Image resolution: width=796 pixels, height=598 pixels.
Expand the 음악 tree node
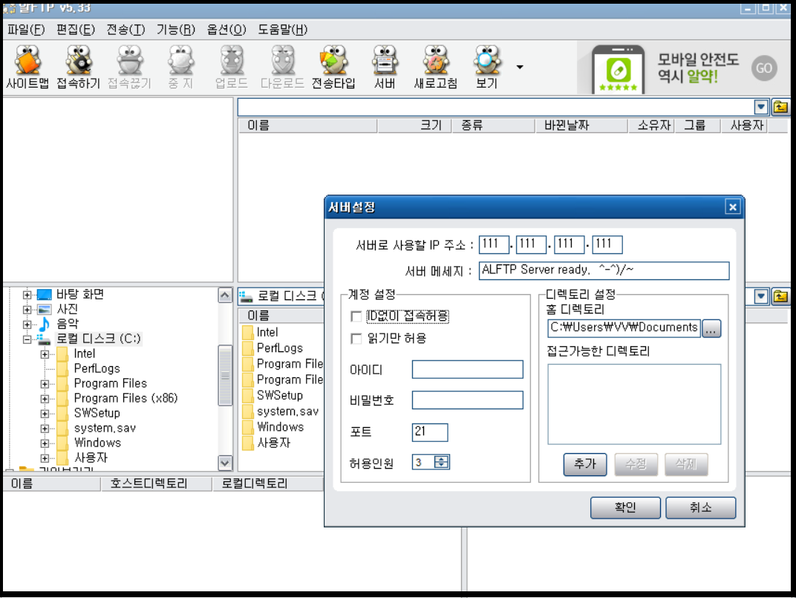click(x=27, y=324)
